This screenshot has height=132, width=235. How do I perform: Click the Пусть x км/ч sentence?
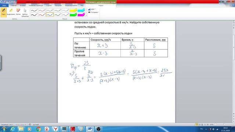point(103,33)
